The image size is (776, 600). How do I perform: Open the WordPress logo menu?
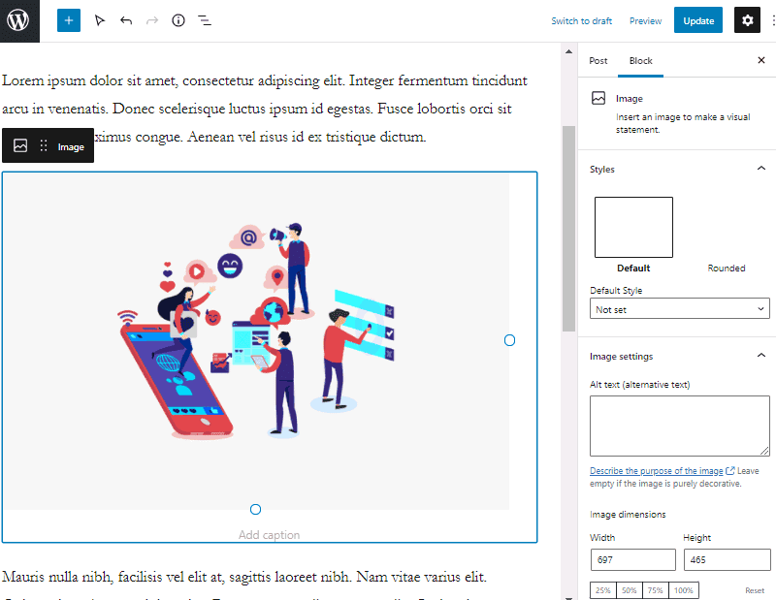[19, 20]
